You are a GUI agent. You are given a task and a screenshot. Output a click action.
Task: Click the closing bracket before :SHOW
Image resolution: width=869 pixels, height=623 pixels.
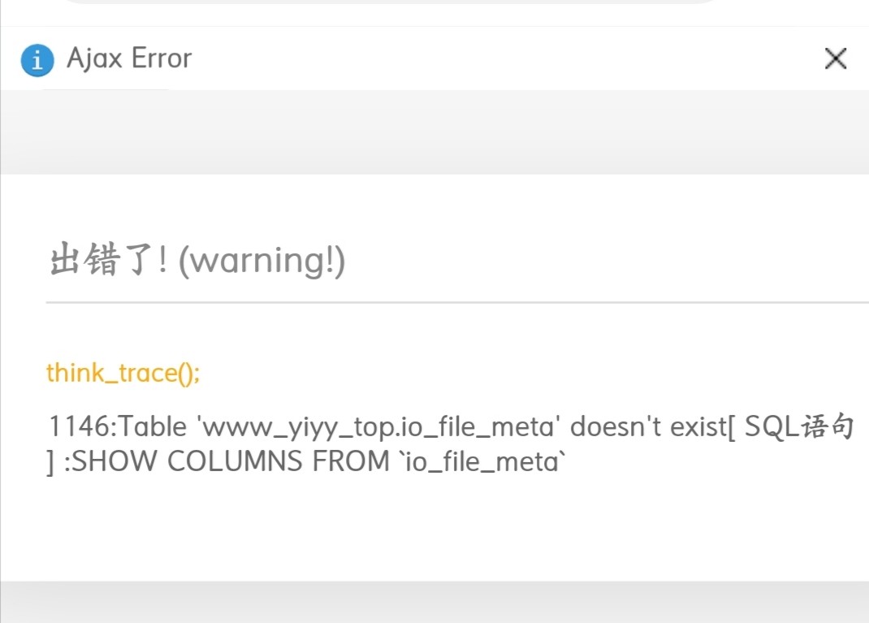point(51,462)
